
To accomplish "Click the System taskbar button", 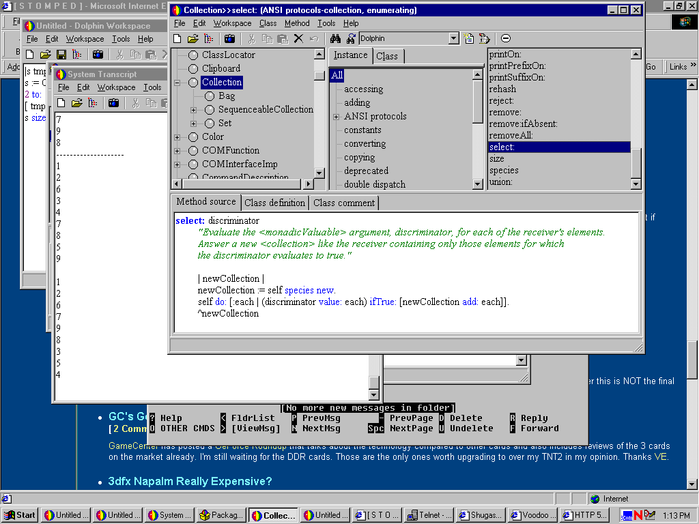I will 170,515.
